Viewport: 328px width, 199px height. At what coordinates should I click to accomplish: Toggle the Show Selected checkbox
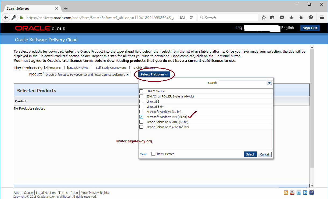click(x=153, y=154)
